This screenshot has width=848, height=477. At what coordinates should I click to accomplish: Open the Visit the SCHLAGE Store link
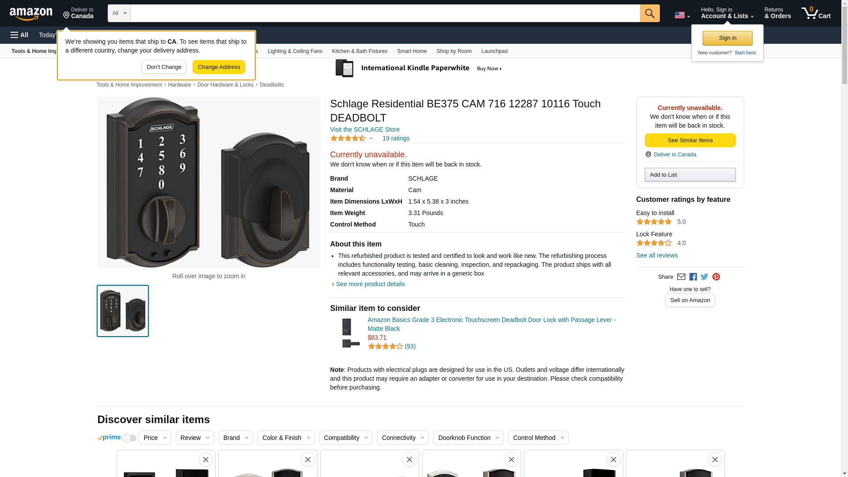365,129
